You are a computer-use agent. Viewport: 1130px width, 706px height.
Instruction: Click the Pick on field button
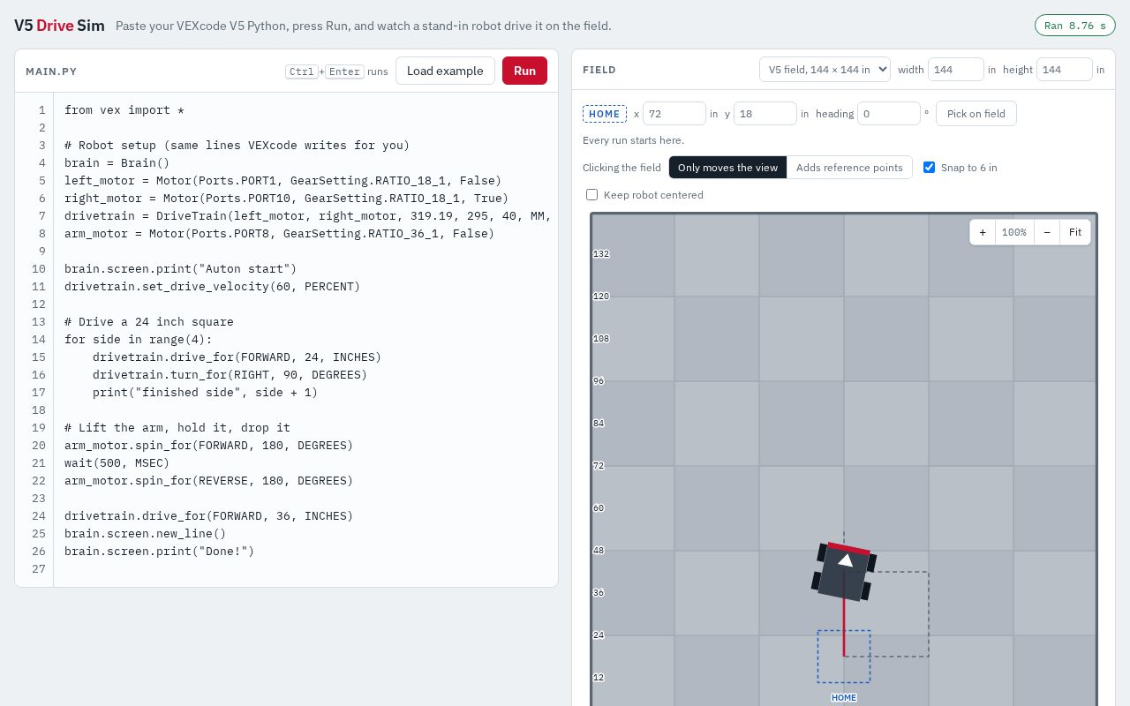click(x=976, y=114)
